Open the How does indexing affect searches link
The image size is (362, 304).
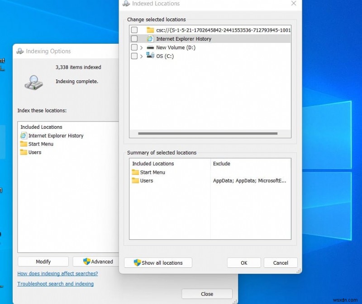[x=57, y=273]
